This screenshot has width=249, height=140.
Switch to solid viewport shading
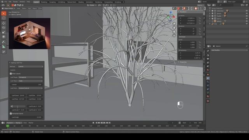point(196,9)
